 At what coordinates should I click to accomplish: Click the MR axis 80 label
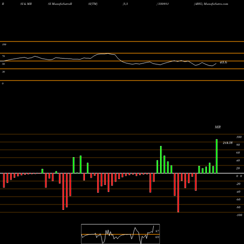(x=238, y=145)
